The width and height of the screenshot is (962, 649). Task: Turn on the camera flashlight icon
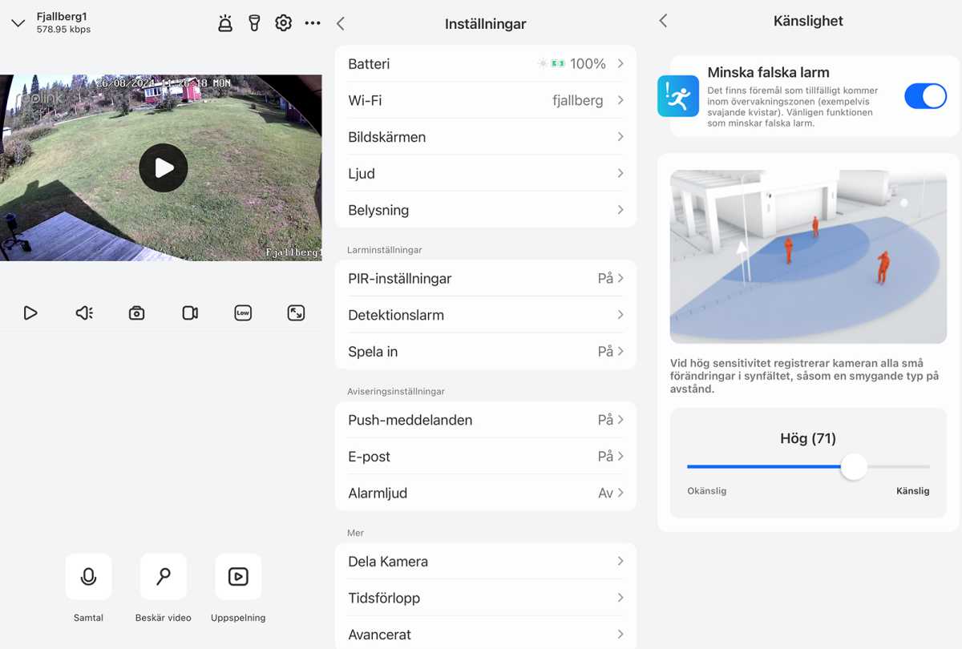pos(254,23)
